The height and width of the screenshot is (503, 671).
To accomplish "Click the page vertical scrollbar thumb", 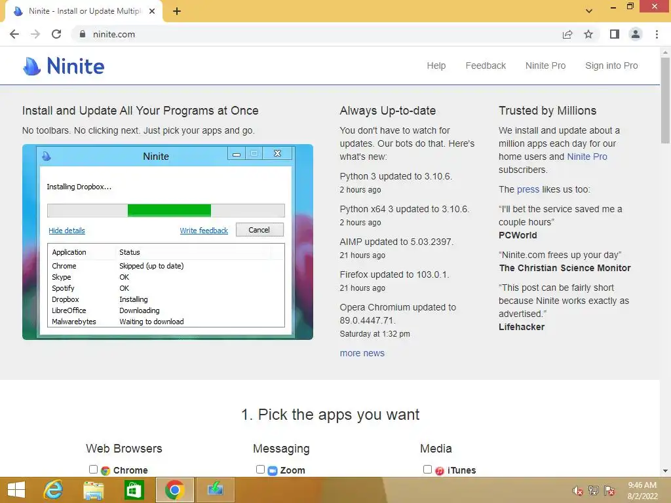I will [x=665, y=100].
